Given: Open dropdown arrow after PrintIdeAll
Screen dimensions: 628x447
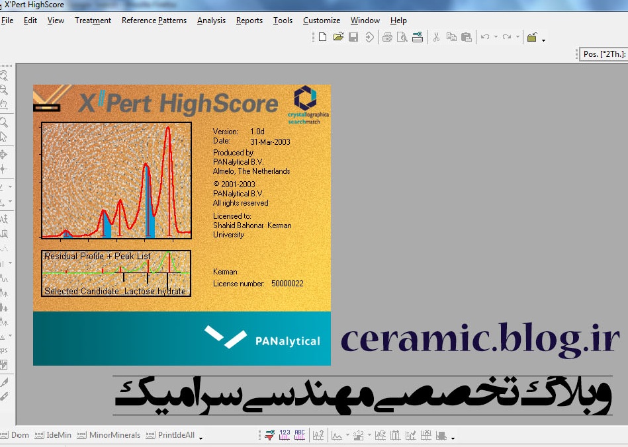Looking at the screenshot, I should 201,437.
